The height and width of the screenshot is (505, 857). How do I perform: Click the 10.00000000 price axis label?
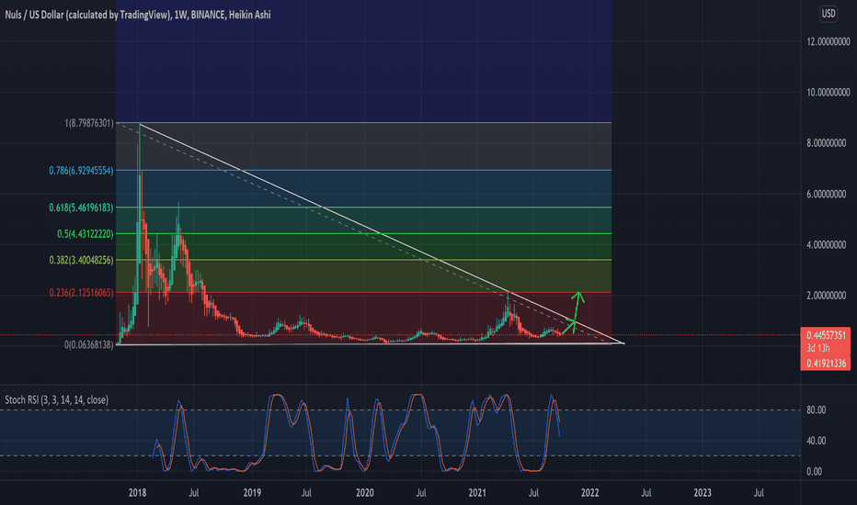click(x=828, y=92)
